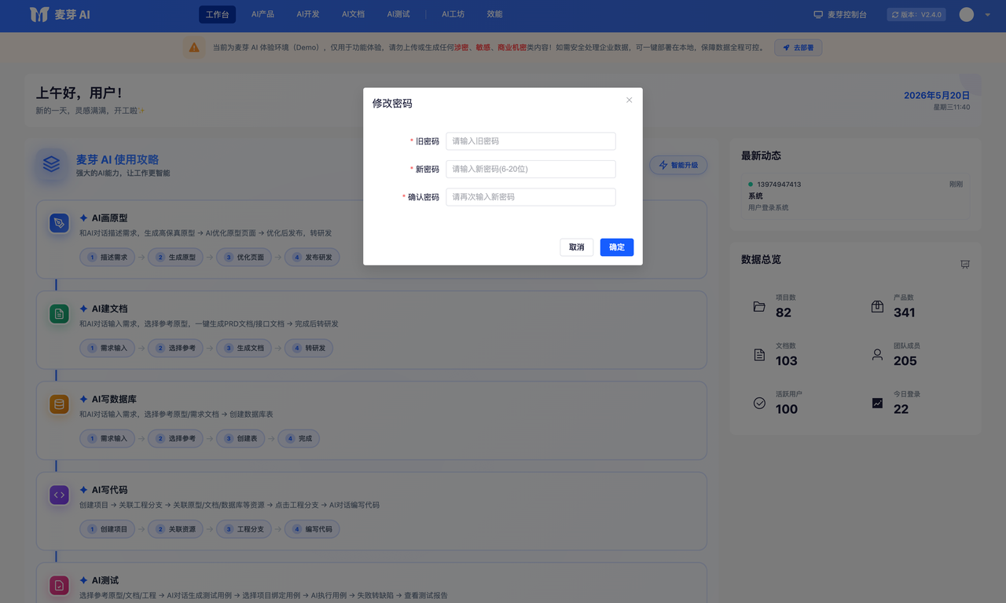This screenshot has width=1006, height=603.
Task: Close the 修改密码 dialog with X
Action: [x=629, y=100]
